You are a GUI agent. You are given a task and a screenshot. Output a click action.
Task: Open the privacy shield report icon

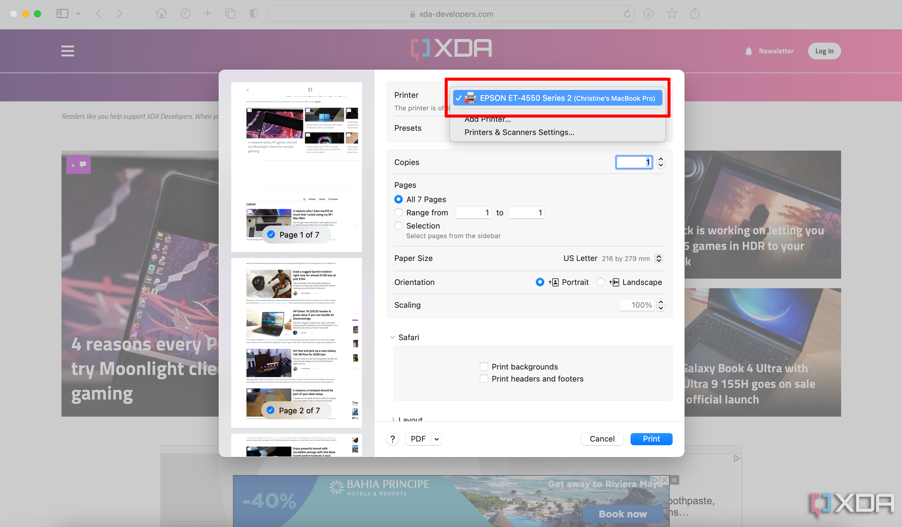(x=254, y=13)
